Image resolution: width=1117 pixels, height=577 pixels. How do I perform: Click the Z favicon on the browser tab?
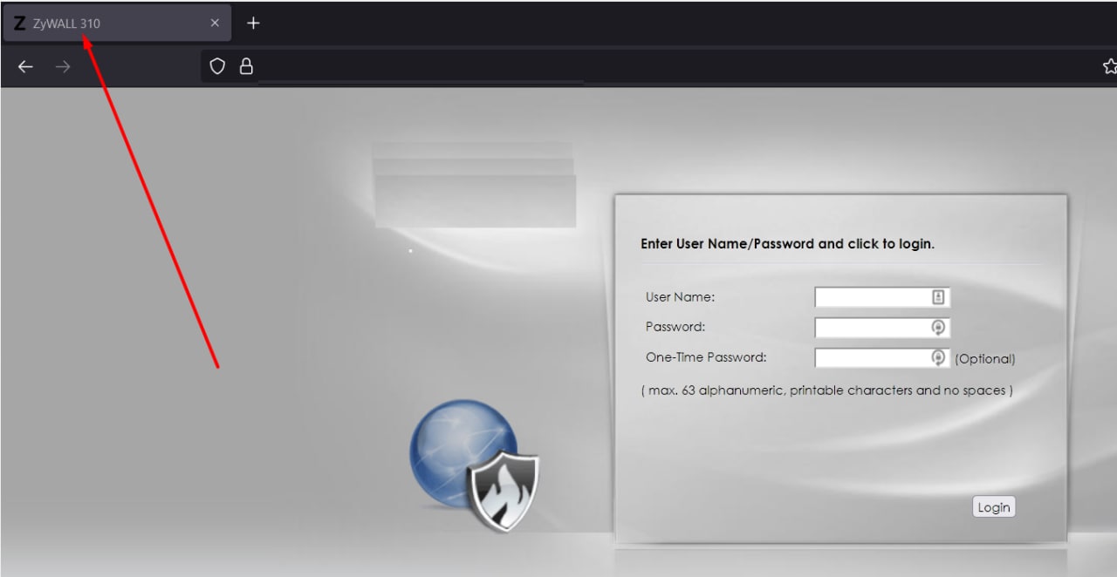coord(20,24)
